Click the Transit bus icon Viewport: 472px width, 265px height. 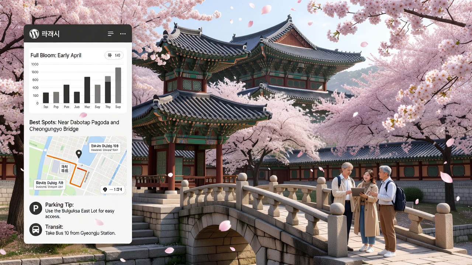pyautogui.click(x=36, y=230)
